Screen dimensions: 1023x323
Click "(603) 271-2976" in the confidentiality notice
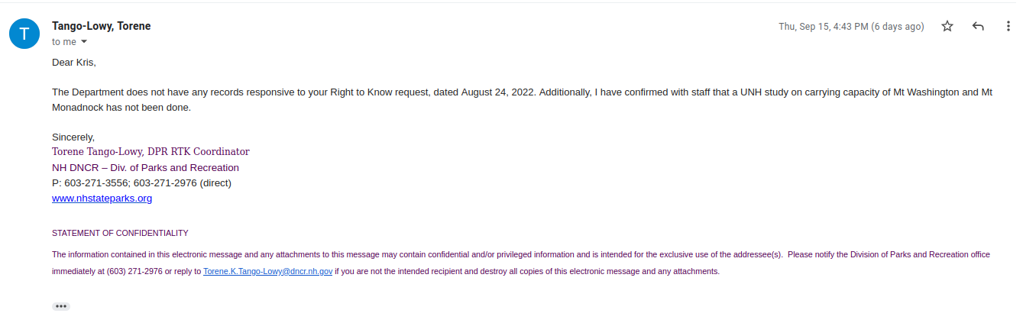coord(134,271)
